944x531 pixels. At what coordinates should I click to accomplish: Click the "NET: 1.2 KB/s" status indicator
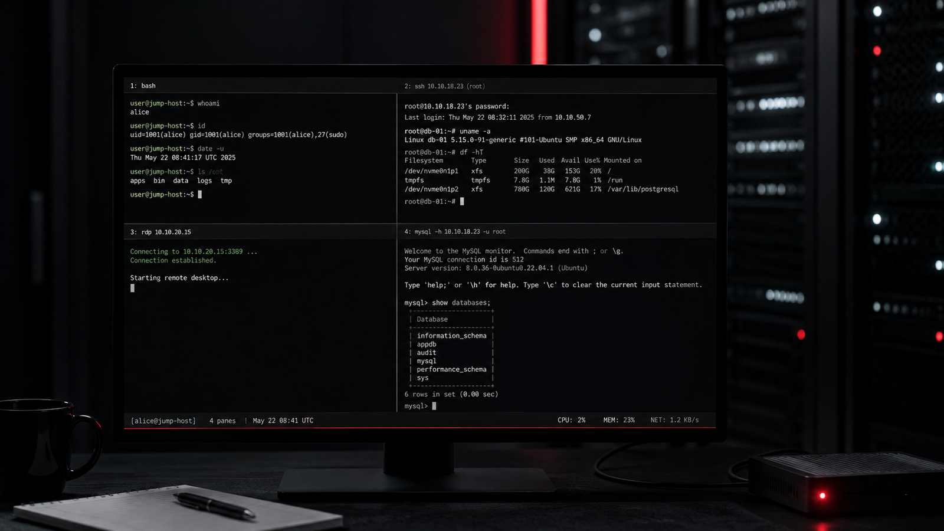[x=674, y=420]
